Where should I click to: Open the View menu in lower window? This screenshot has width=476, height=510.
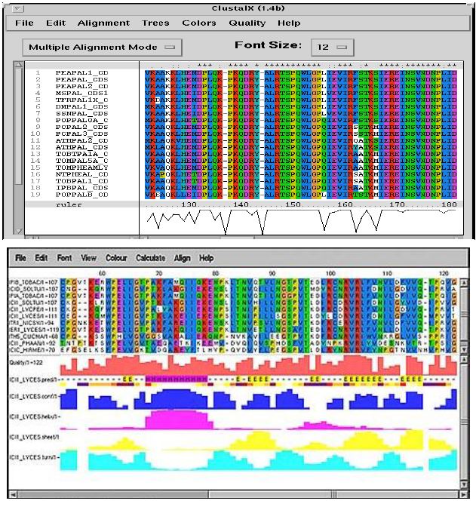point(89,258)
